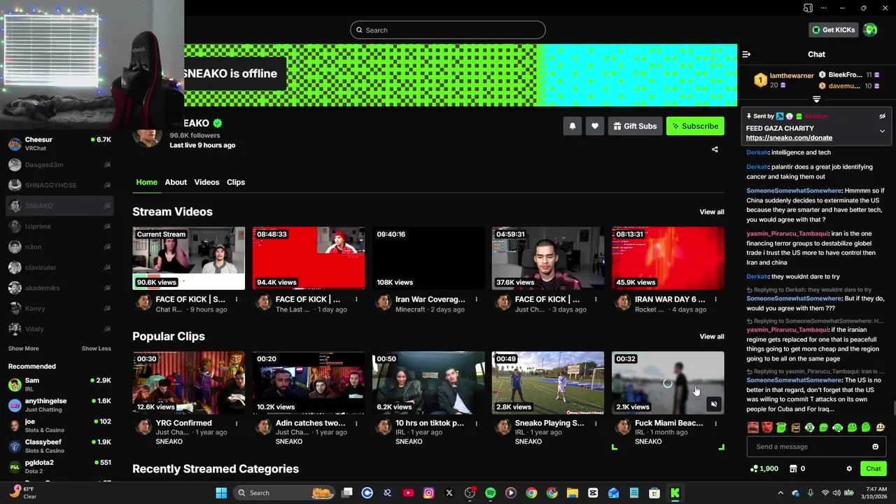Open chat settings gear icon
This screenshot has height=504, width=896.
point(849,468)
